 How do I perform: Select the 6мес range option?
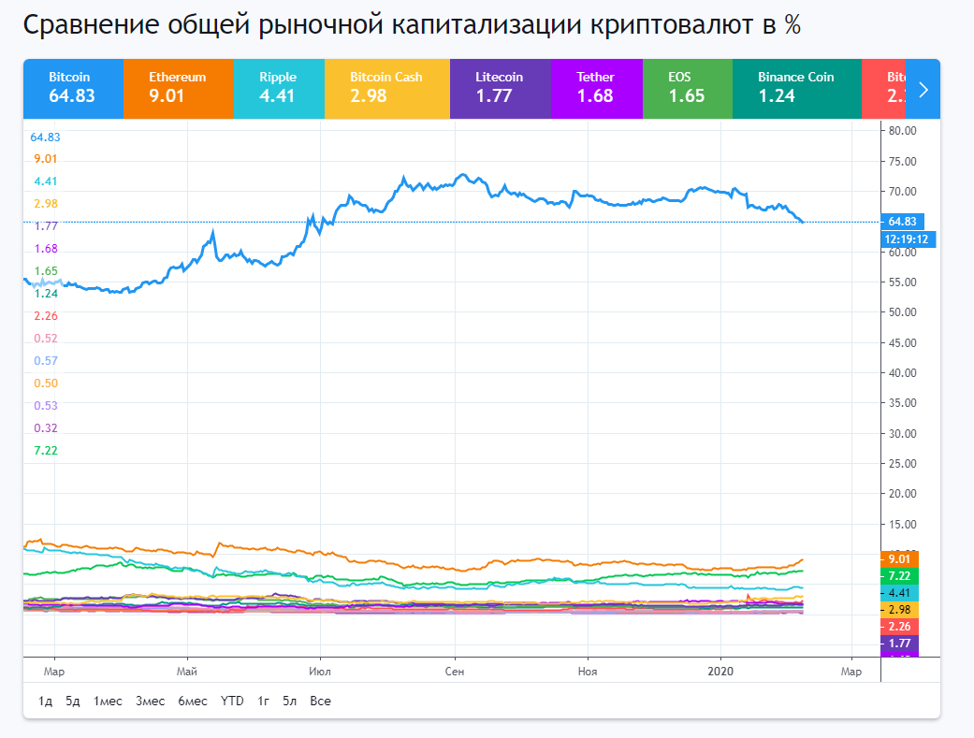pos(192,701)
